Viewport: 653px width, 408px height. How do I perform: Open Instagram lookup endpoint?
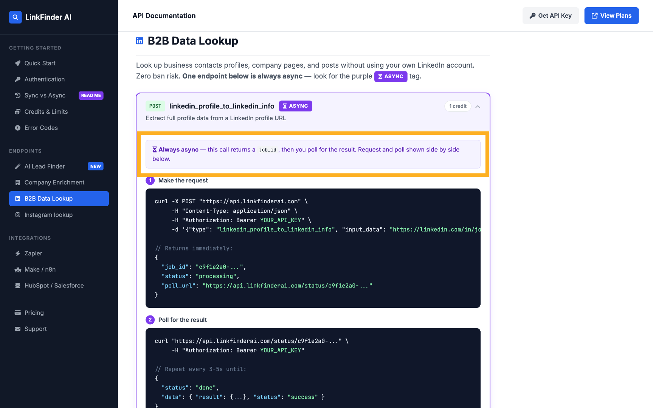coord(59,215)
